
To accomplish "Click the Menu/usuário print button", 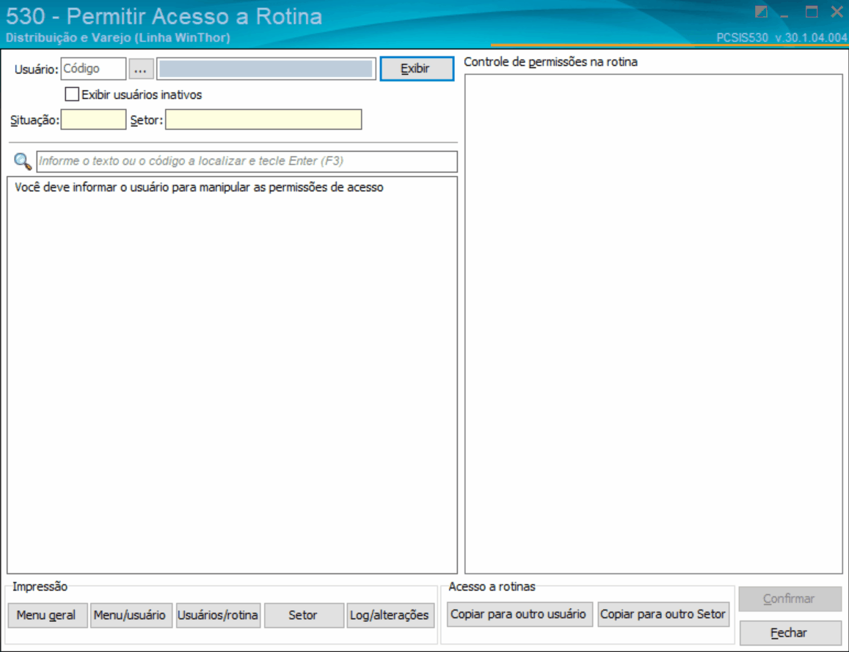I will (x=131, y=615).
